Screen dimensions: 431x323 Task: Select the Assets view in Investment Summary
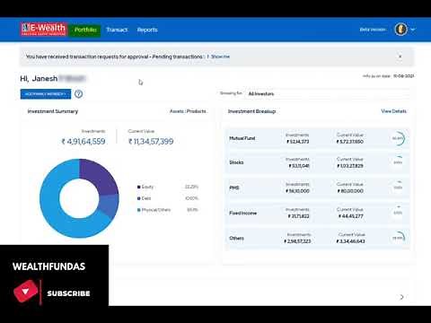pyautogui.click(x=177, y=111)
